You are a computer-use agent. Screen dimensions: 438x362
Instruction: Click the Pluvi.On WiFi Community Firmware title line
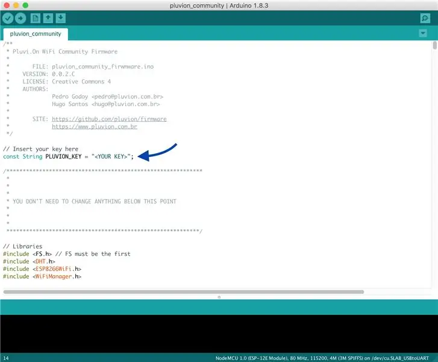pyautogui.click(x=65, y=52)
